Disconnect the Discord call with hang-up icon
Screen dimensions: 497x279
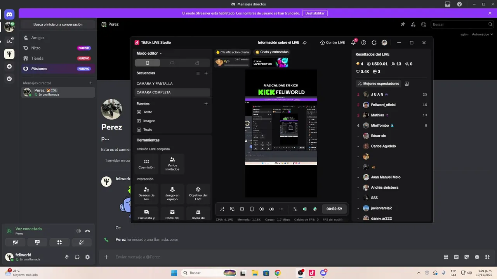coord(87,231)
